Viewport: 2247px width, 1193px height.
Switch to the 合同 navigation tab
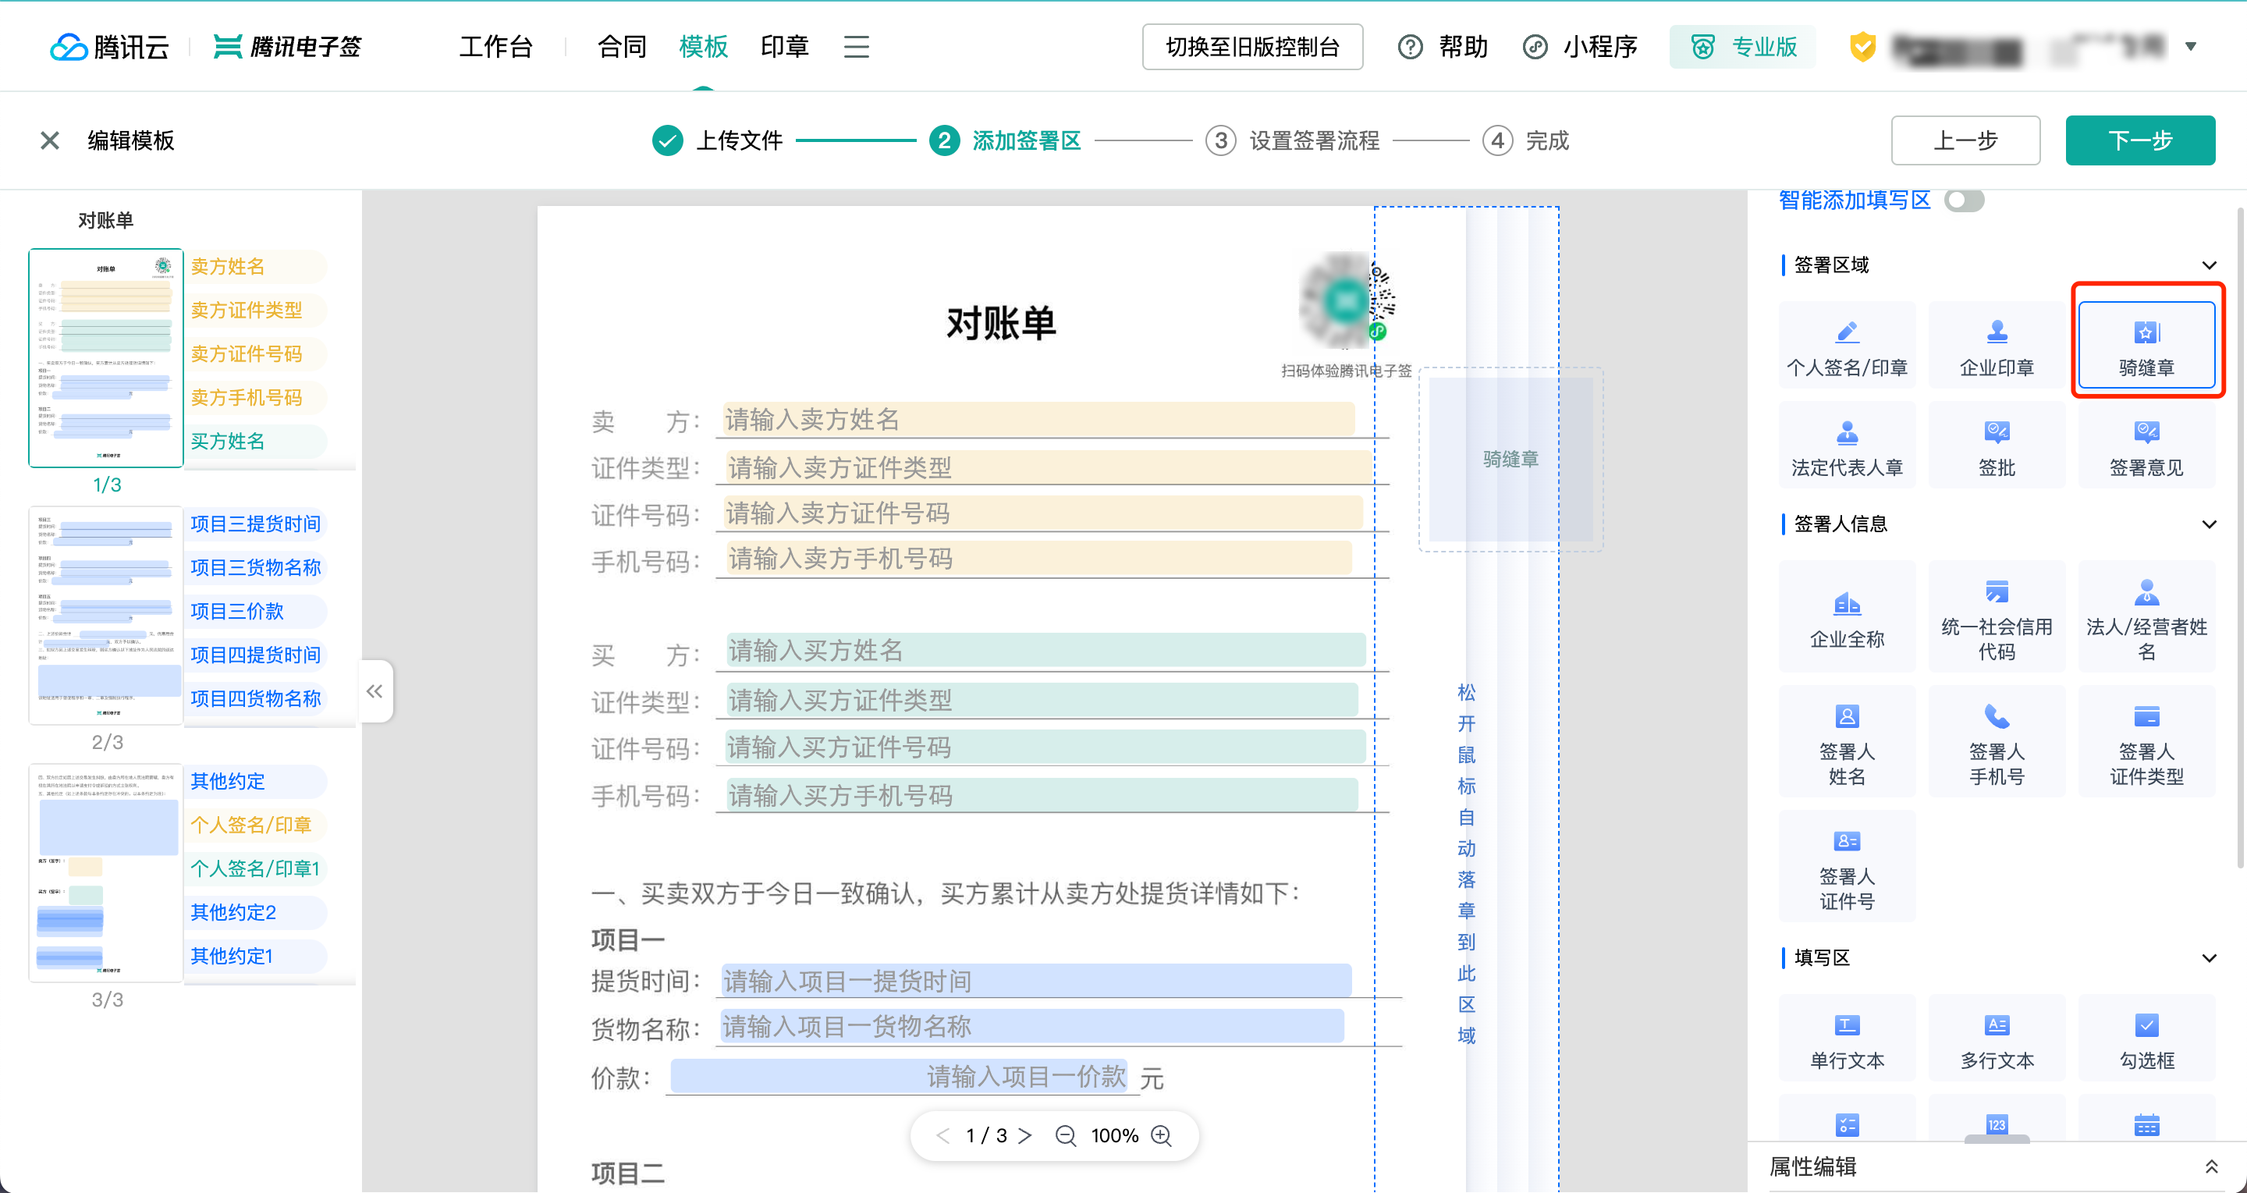tap(620, 47)
